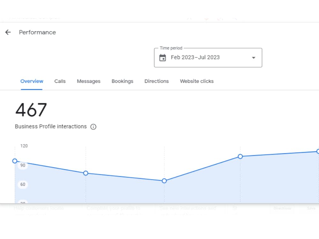Switch to the Calls tab

[x=60, y=81]
